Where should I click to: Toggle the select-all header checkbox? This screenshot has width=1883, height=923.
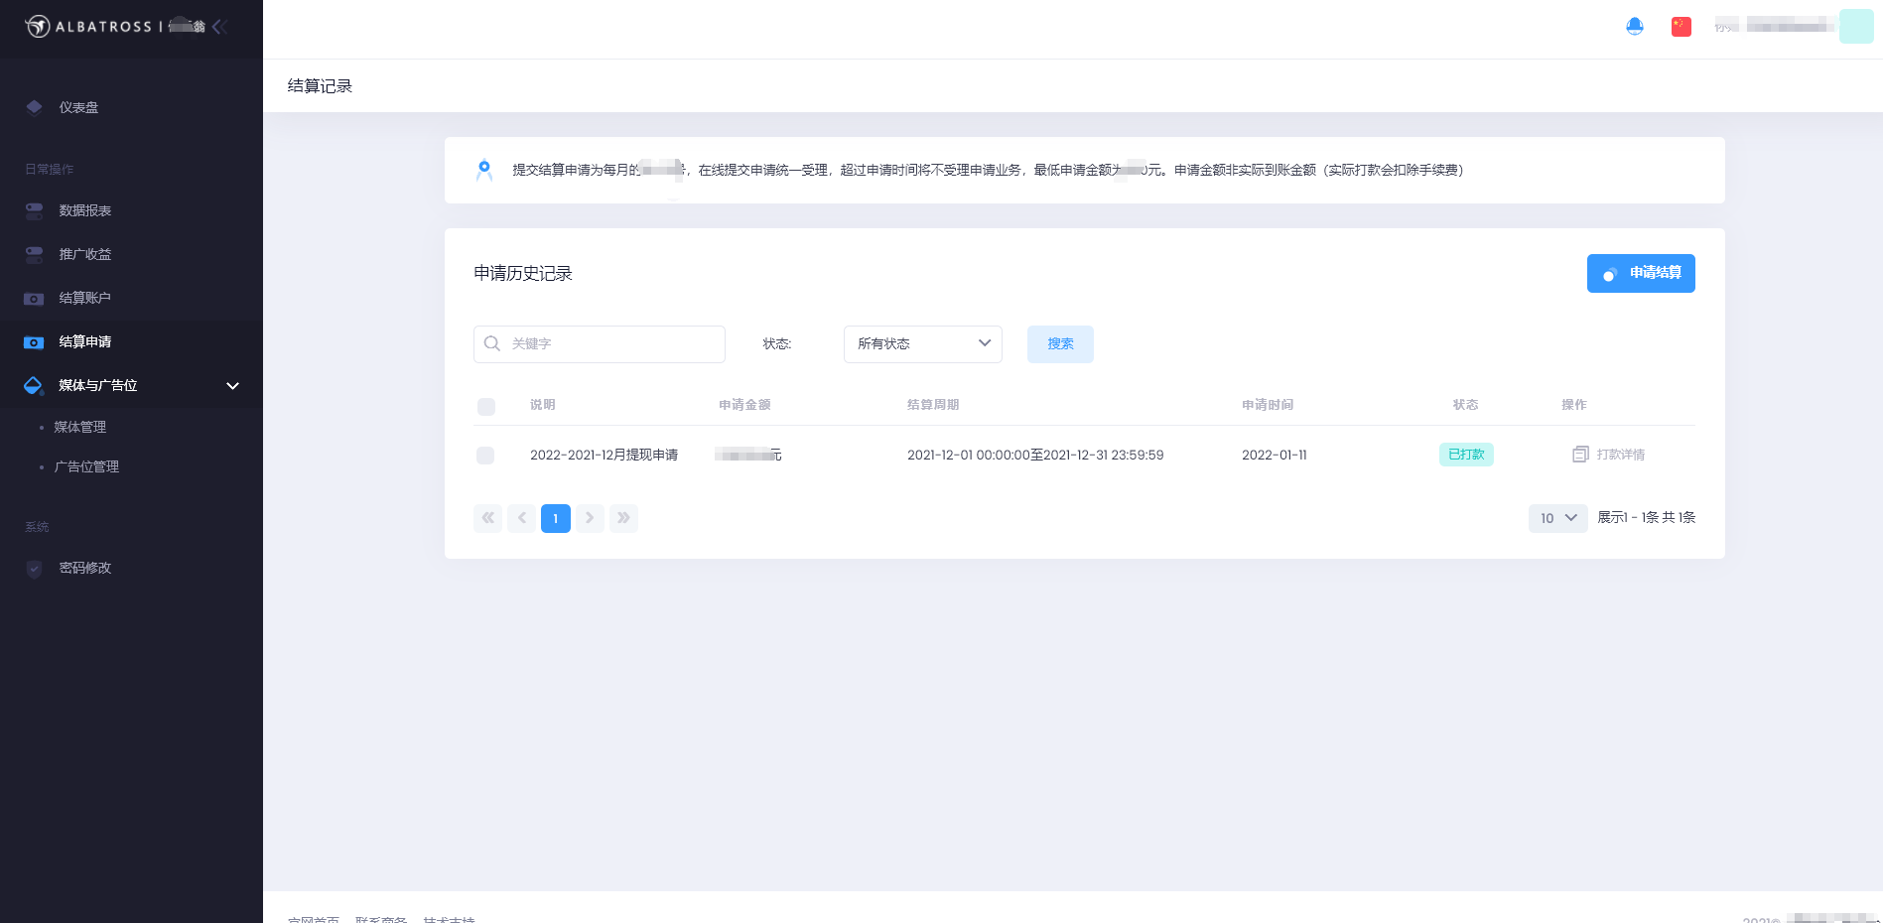tap(486, 406)
